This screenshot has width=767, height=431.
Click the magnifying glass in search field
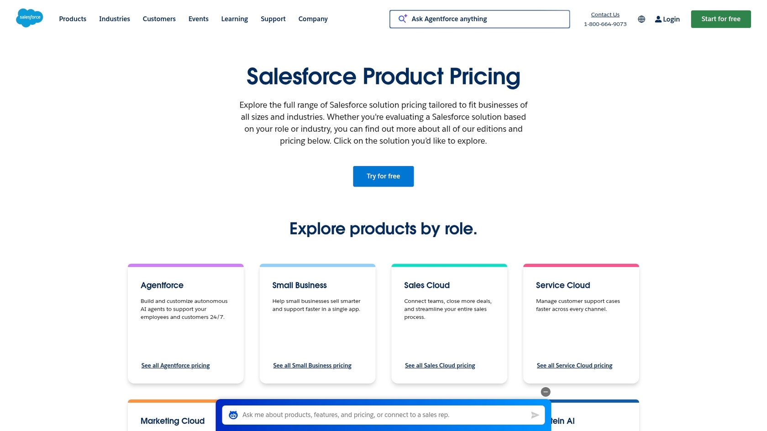click(x=400, y=19)
